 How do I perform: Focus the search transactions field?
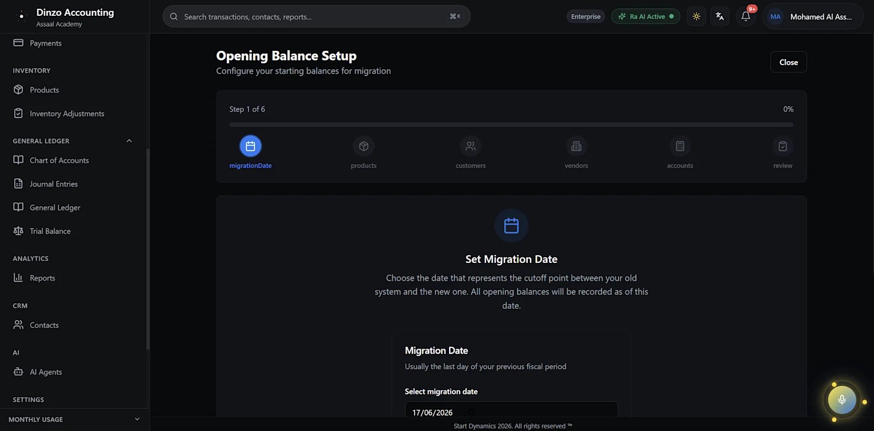click(316, 17)
